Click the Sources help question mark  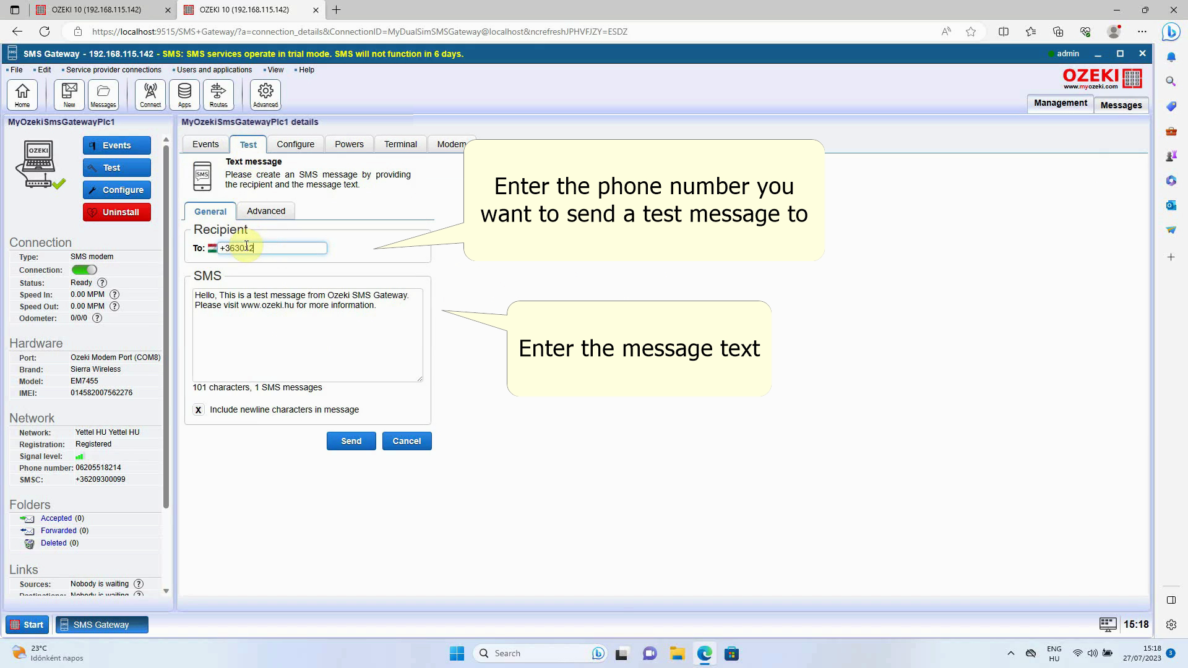click(139, 584)
